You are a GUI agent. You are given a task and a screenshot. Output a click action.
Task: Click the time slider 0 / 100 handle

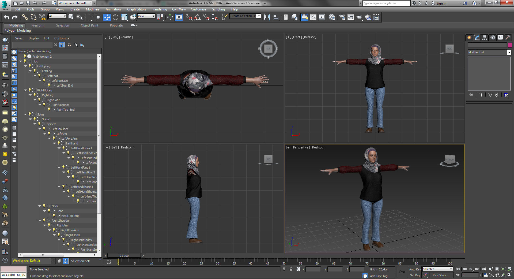pyautogui.click(x=124, y=256)
